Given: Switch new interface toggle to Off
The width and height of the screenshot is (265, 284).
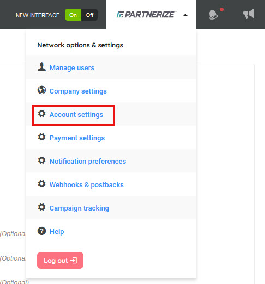Looking at the screenshot, I should [x=89, y=15].
